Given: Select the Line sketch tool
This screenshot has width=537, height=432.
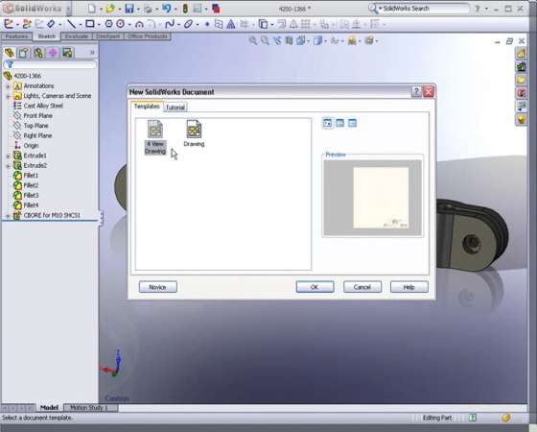Looking at the screenshot, I should pyautogui.click(x=71, y=24).
